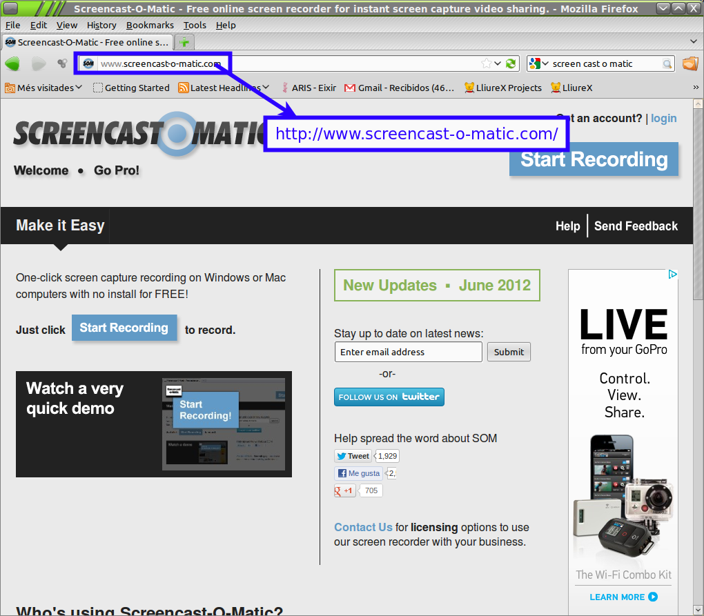The image size is (704, 616).
Task: Open the History menu
Action: (x=101, y=25)
